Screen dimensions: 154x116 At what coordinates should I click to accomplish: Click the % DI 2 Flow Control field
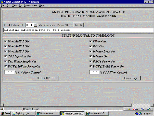pos(94,72)
